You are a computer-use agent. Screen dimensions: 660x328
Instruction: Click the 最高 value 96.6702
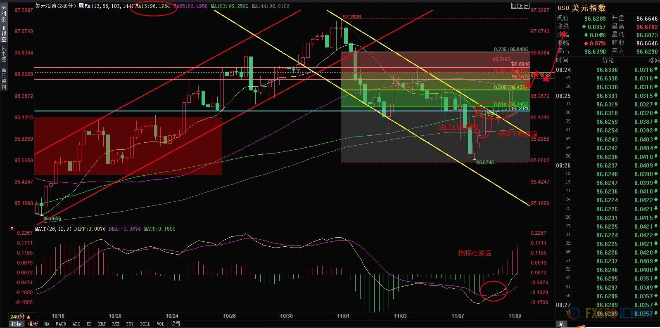647,26
